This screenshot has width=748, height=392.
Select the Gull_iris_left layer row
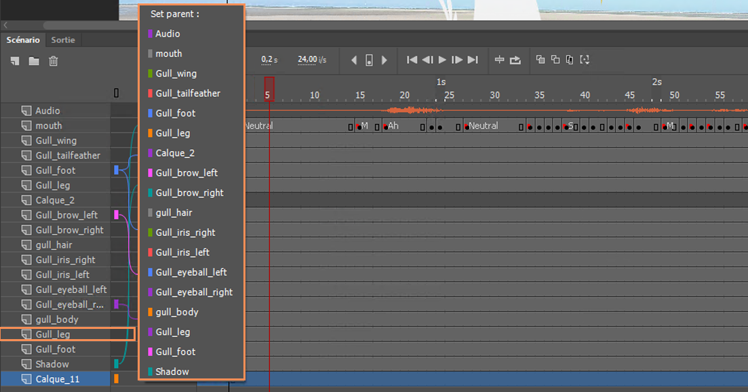56,275
